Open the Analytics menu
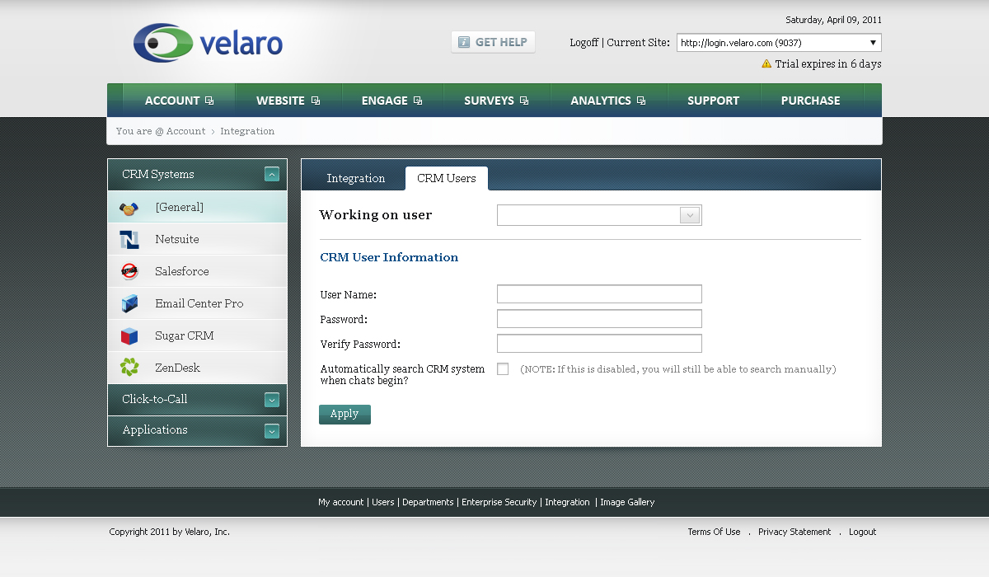 tap(607, 101)
